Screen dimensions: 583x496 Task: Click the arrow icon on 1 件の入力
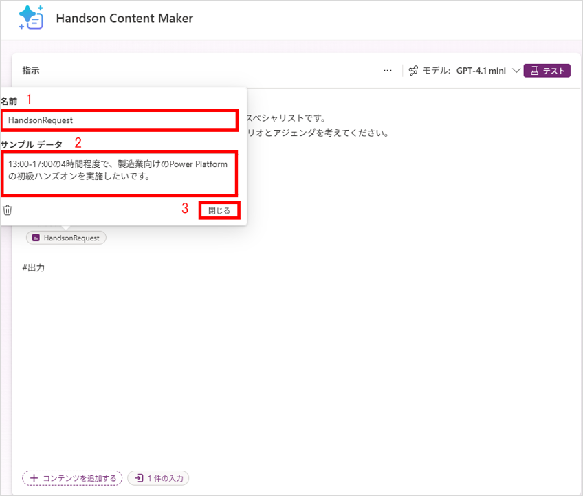[x=139, y=478]
